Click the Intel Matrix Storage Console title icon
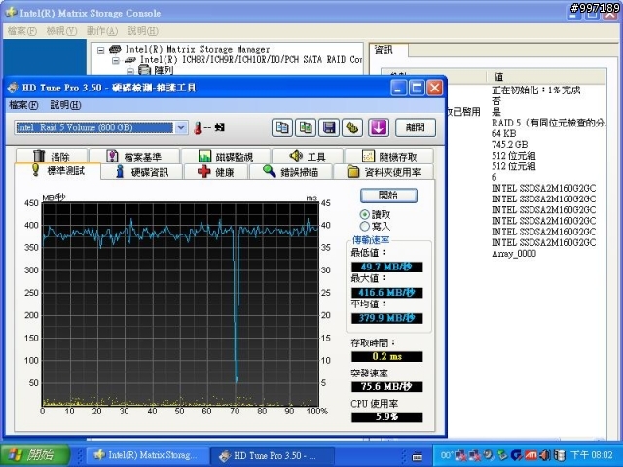Image resolution: width=623 pixels, height=467 pixels. [11, 12]
